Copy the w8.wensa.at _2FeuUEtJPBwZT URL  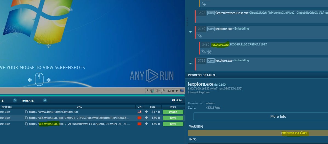point(26,124)
